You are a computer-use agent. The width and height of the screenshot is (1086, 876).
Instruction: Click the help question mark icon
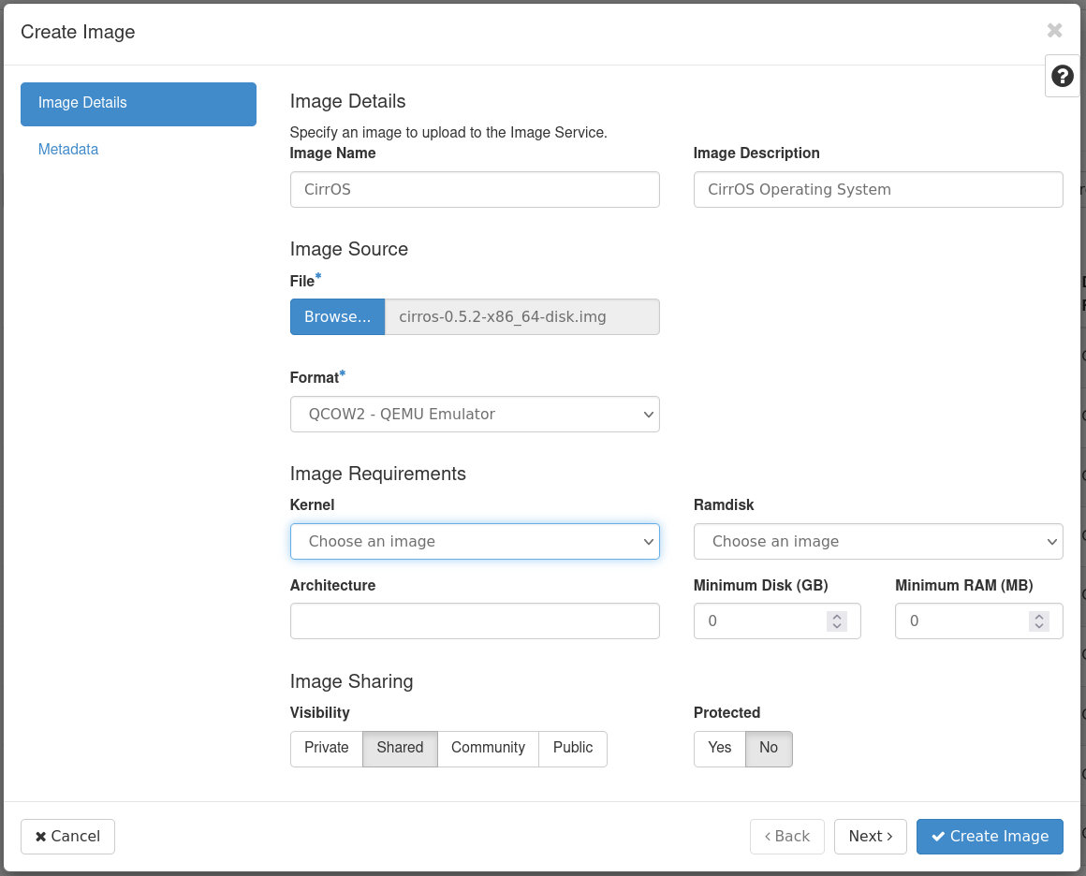1063,76
